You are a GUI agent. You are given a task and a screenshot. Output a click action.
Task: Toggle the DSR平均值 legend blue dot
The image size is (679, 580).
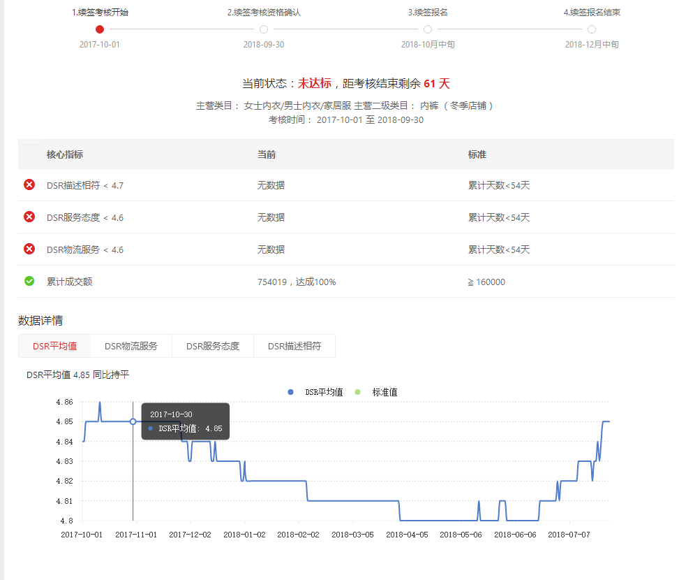click(290, 392)
